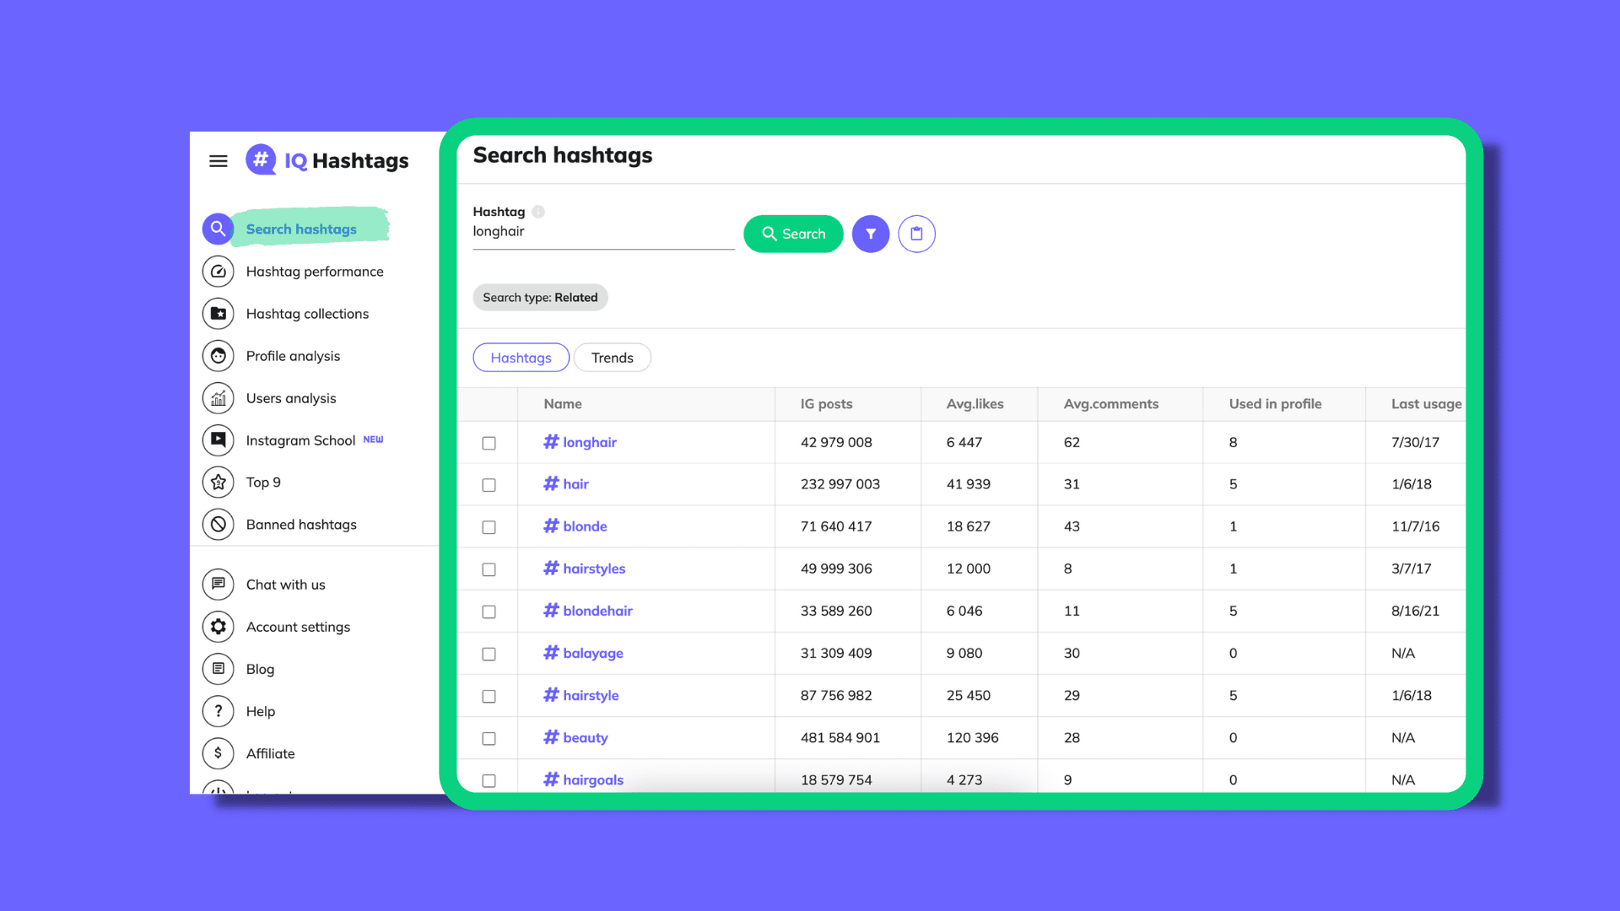This screenshot has height=911, width=1620.
Task: Switch to the Trends tab
Action: (x=612, y=358)
